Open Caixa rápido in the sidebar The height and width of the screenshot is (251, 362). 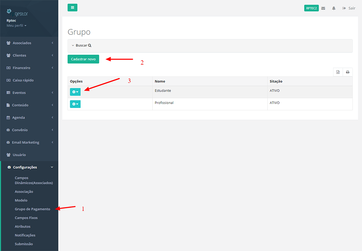coord(23,80)
